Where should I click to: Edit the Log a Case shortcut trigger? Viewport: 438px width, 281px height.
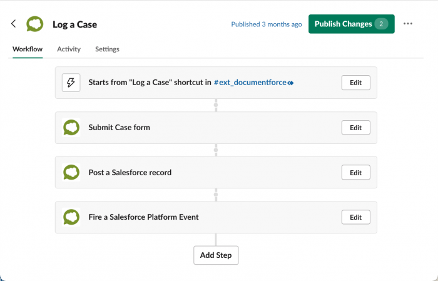[x=355, y=83]
